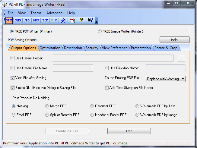197x148 pixels.
Task: Enable Add Time Stamp on File Name
Action: (x=106, y=88)
